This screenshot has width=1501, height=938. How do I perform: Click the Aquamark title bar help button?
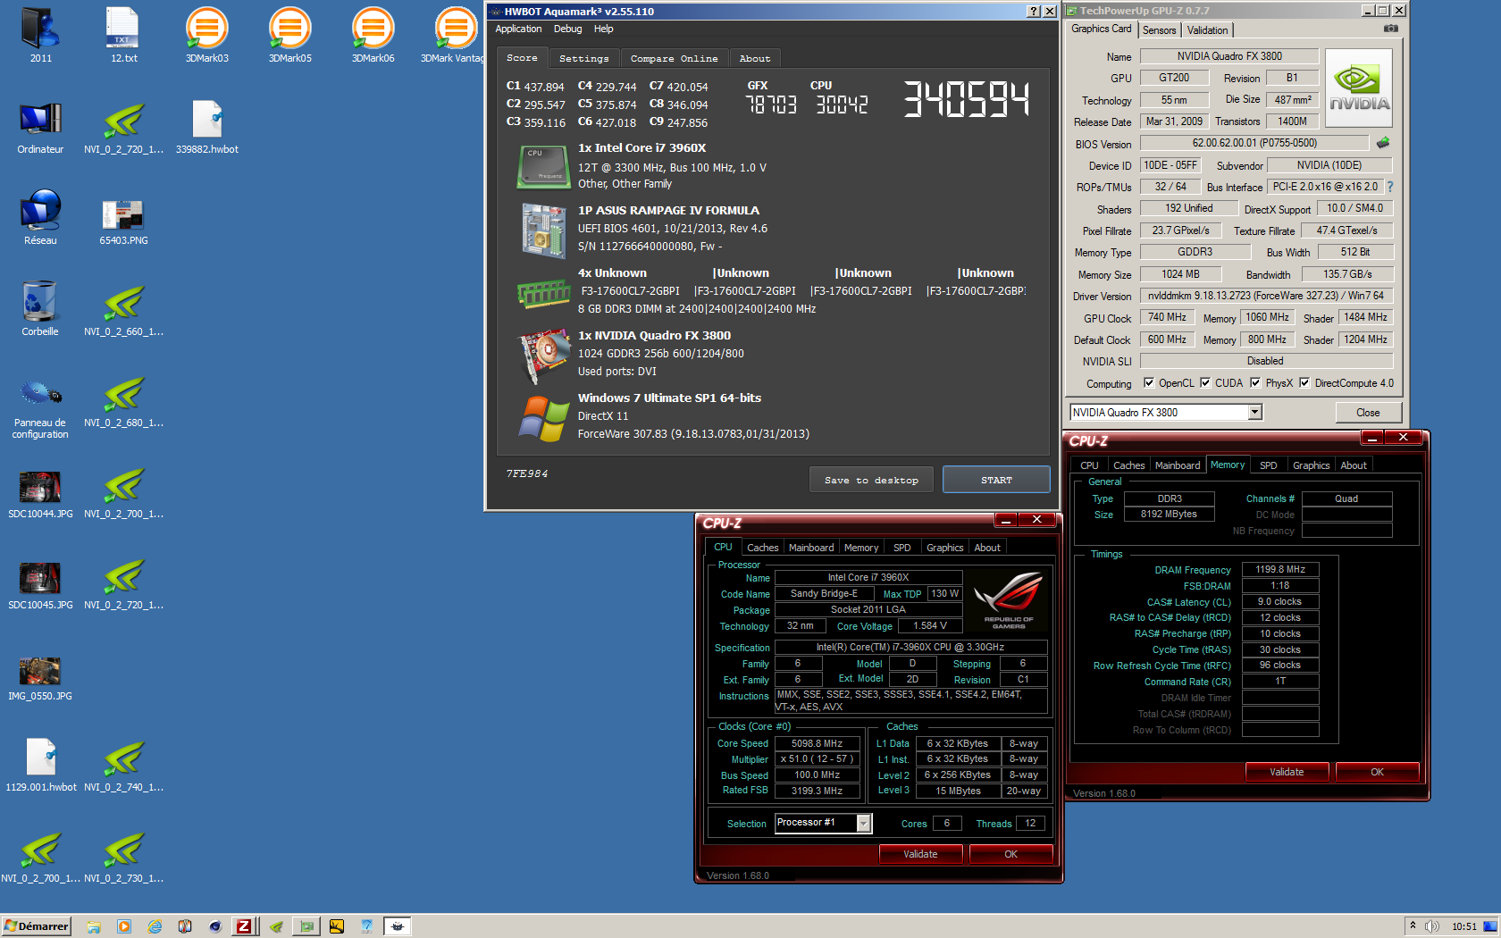click(1034, 12)
